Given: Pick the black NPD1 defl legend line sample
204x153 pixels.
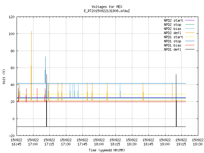Looking at the screenshot, I should pos(190,49).
